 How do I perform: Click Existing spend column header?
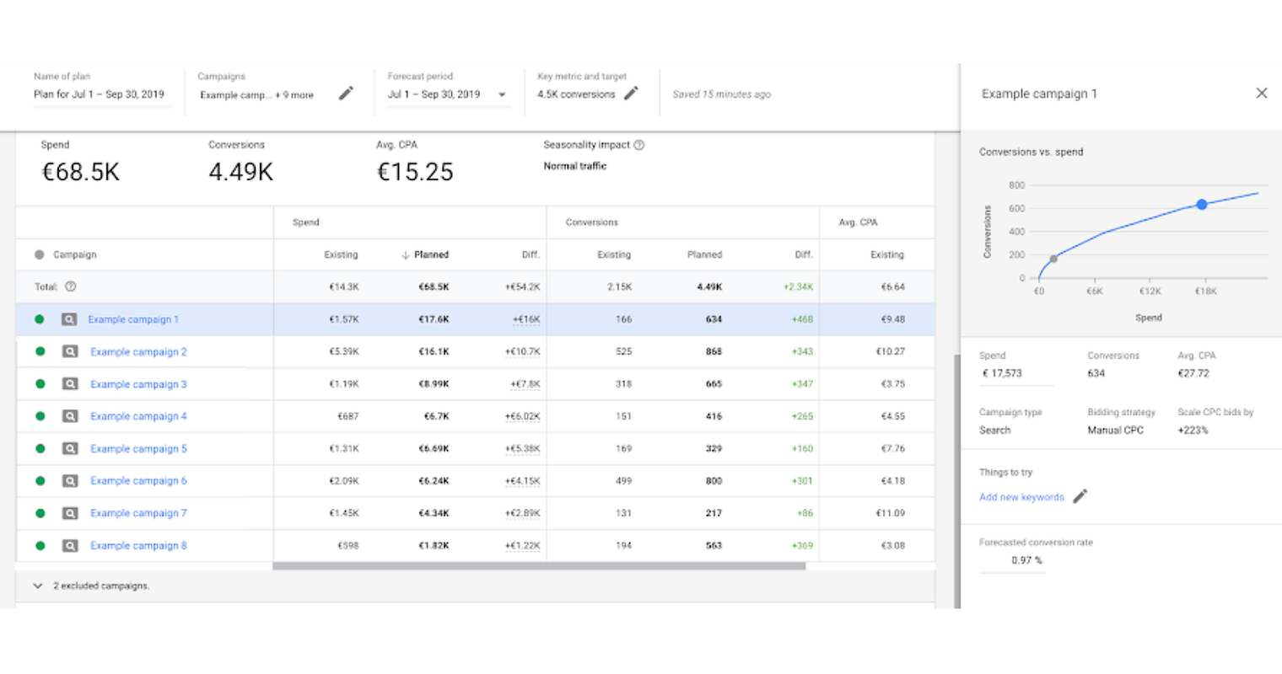tap(341, 254)
